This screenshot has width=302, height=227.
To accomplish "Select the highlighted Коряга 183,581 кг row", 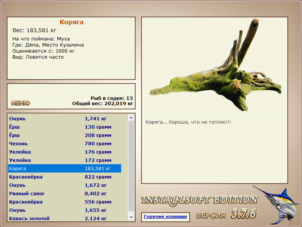I will click(x=65, y=168).
